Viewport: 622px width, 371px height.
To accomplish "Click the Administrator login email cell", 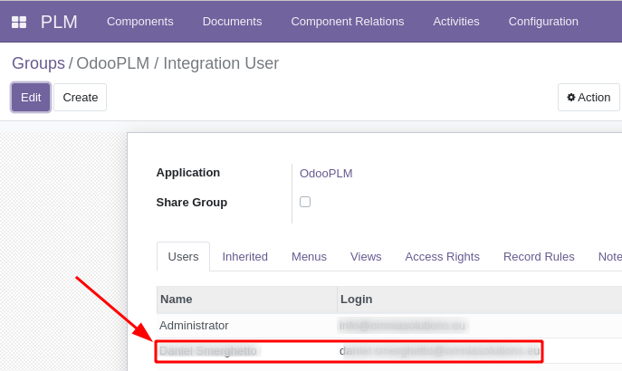I will pos(402,326).
